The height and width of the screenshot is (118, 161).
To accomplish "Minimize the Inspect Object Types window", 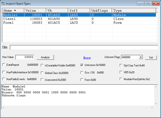I will click(x=140, y=4).
